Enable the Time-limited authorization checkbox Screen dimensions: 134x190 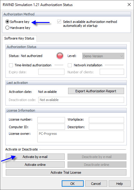[x=11, y=65]
